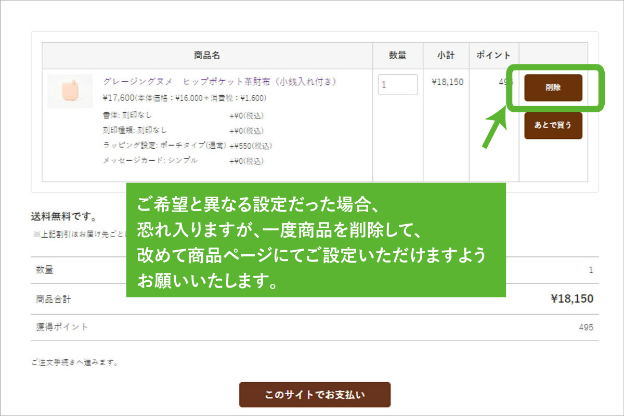This screenshot has width=624, height=416.
Task: Click the 削除 delete button
Action: click(553, 87)
